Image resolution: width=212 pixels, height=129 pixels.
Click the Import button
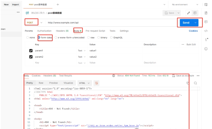15,5
